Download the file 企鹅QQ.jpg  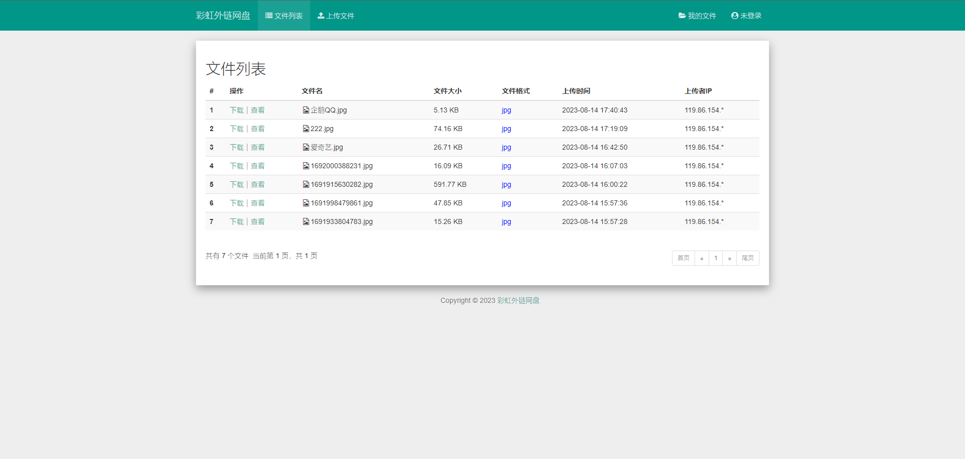coord(237,110)
